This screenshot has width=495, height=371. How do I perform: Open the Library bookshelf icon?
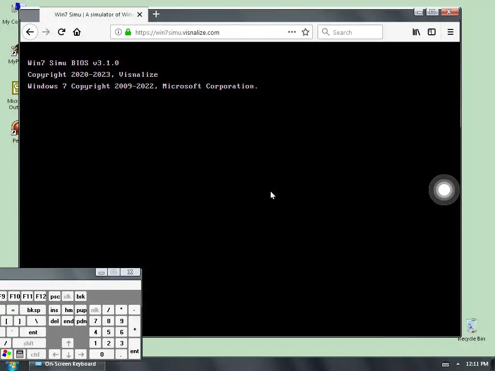coord(416,32)
